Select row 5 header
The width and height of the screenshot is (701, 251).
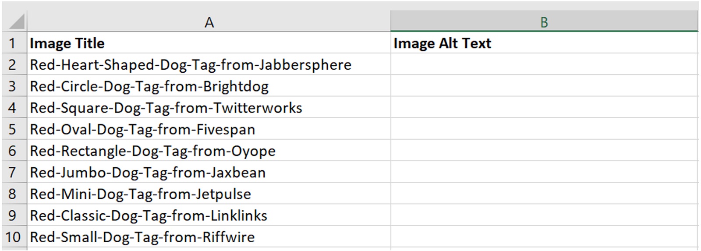(13, 129)
